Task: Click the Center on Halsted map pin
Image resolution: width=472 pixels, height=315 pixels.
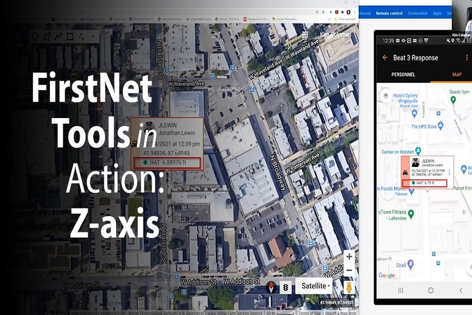Action: [x=418, y=151]
